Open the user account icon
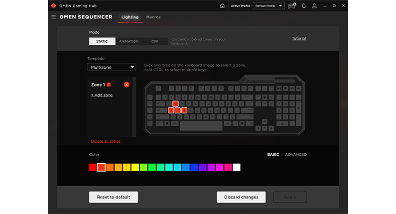Image resolution: width=396 pixels, height=214 pixels. (x=314, y=6)
